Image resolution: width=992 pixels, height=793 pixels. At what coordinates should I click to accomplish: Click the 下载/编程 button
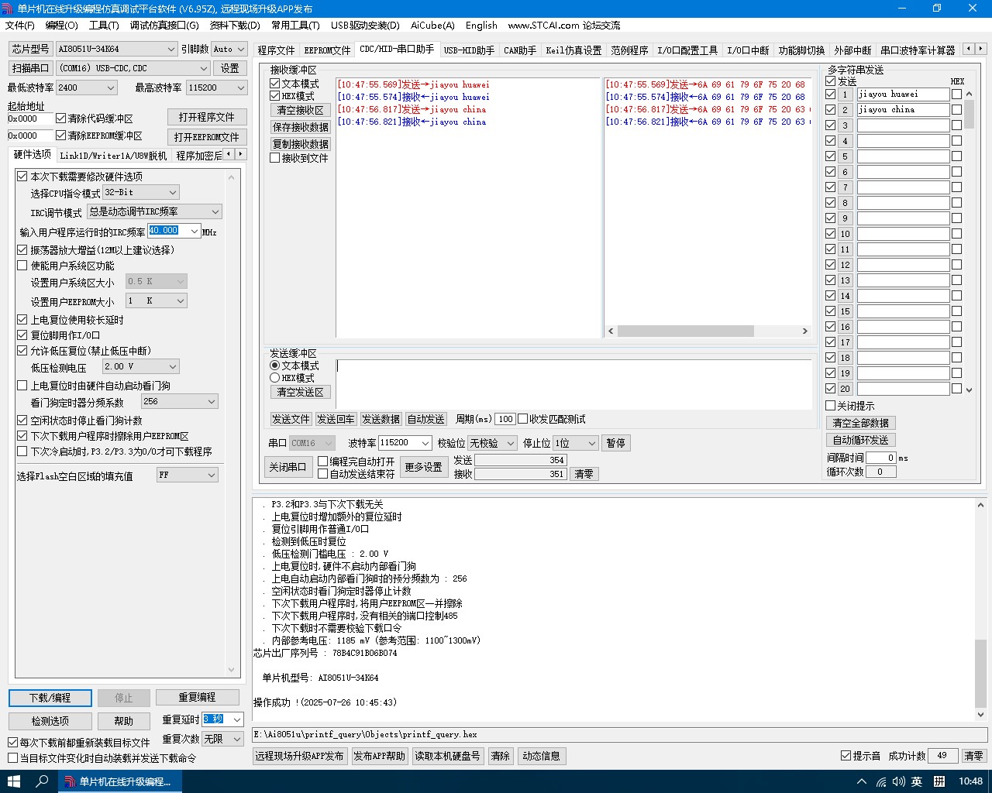(50, 698)
